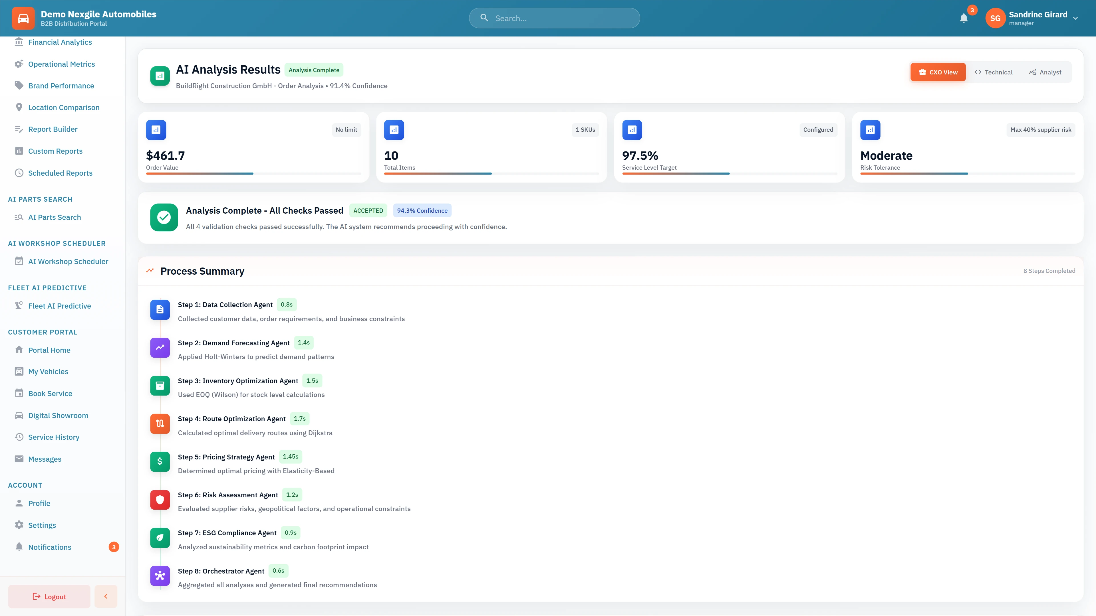Viewport: 1096px width, 616px height.
Task: Click the Fleet AI Predictive icon
Action: point(19,306)
